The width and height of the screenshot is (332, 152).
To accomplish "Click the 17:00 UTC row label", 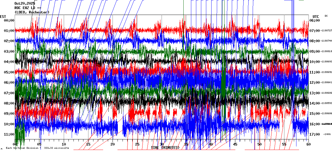I will coord(315,134).
